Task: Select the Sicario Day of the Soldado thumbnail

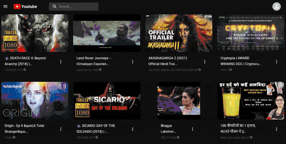Action: [x=107, y=101]
